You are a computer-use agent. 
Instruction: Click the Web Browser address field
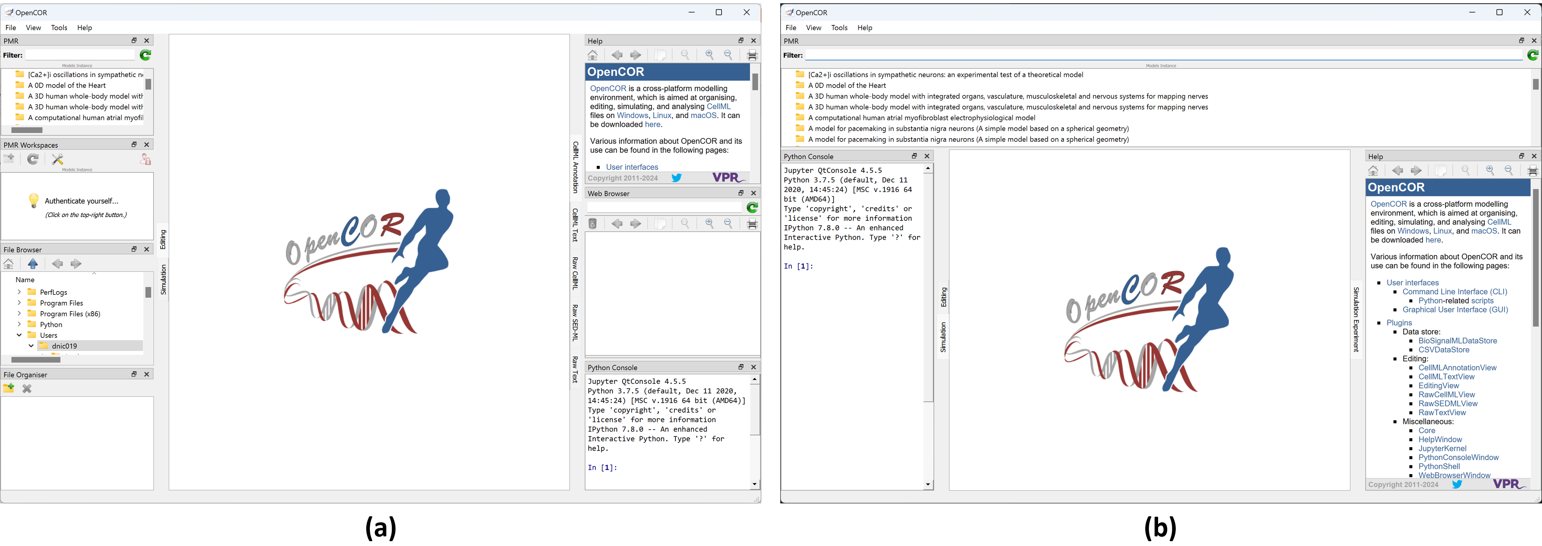coord(665,207)
